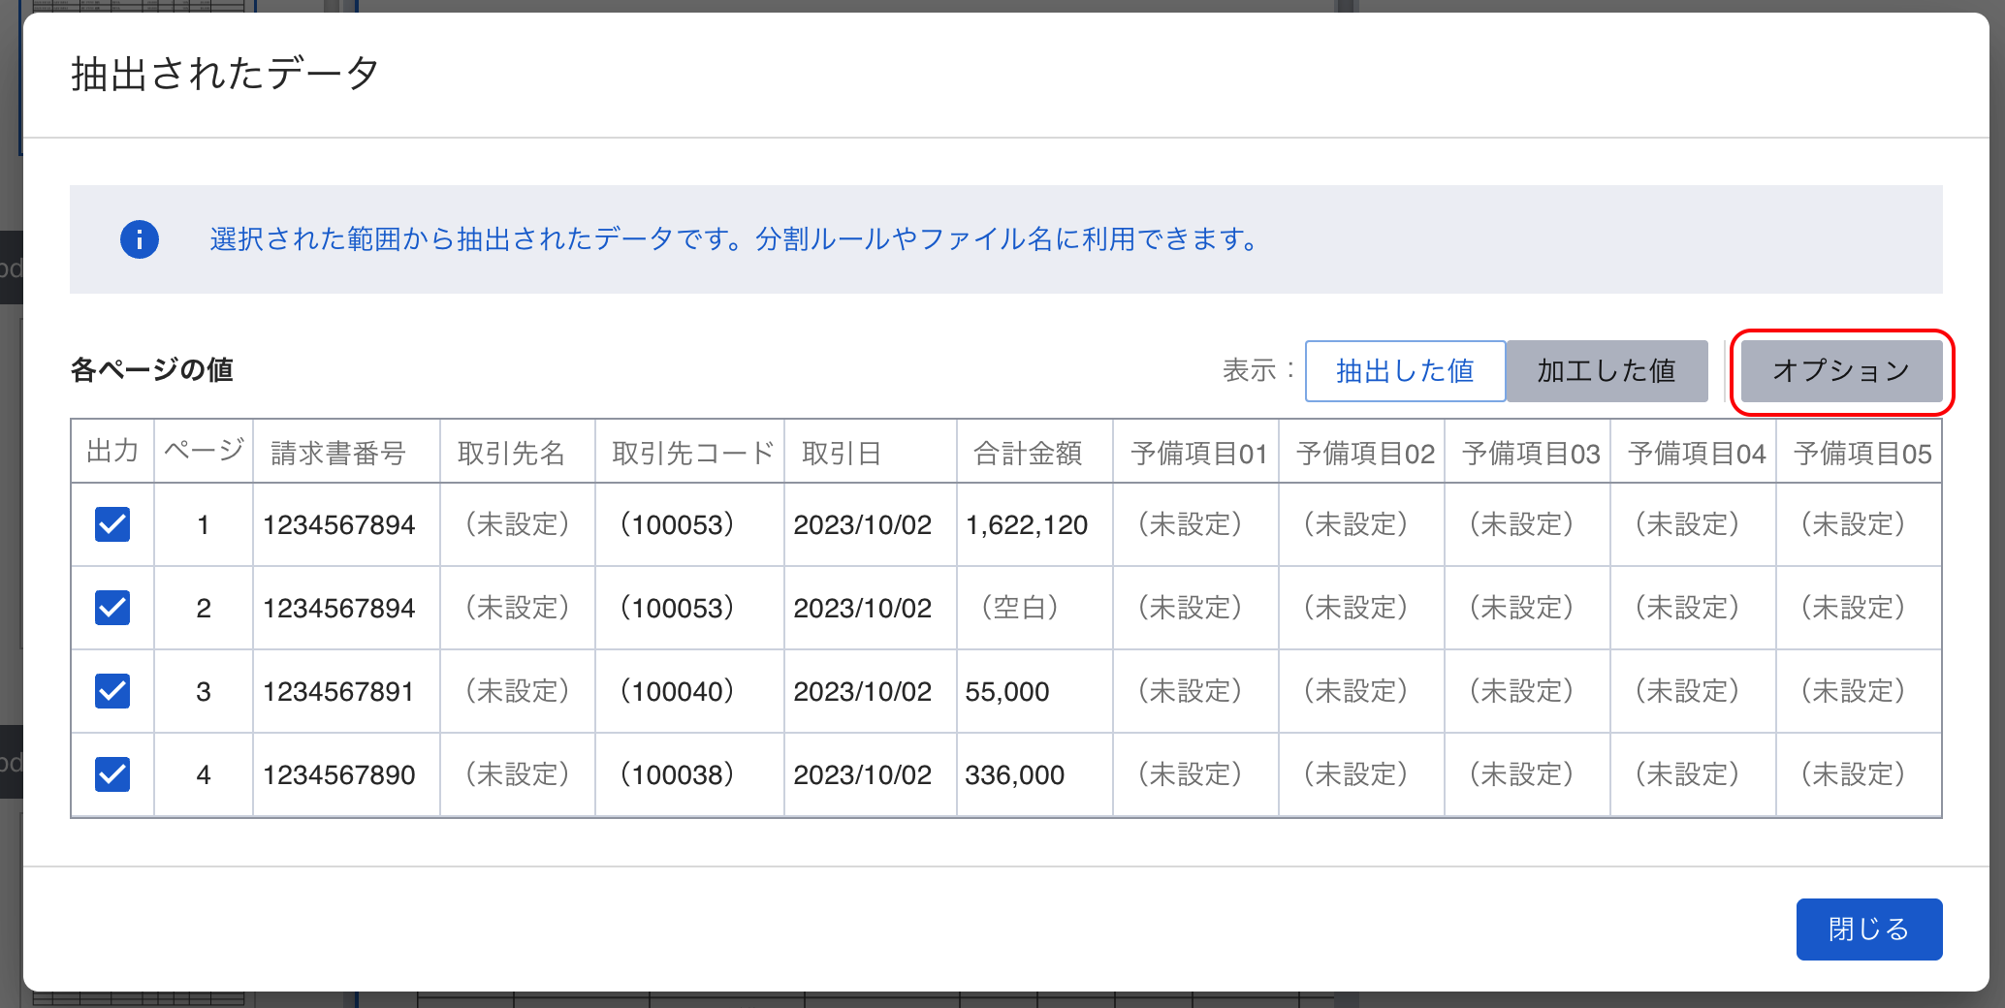Switch to 抽出した値 display tab
This screenshot has height=1008, width=2005.
click(1404, 371)
